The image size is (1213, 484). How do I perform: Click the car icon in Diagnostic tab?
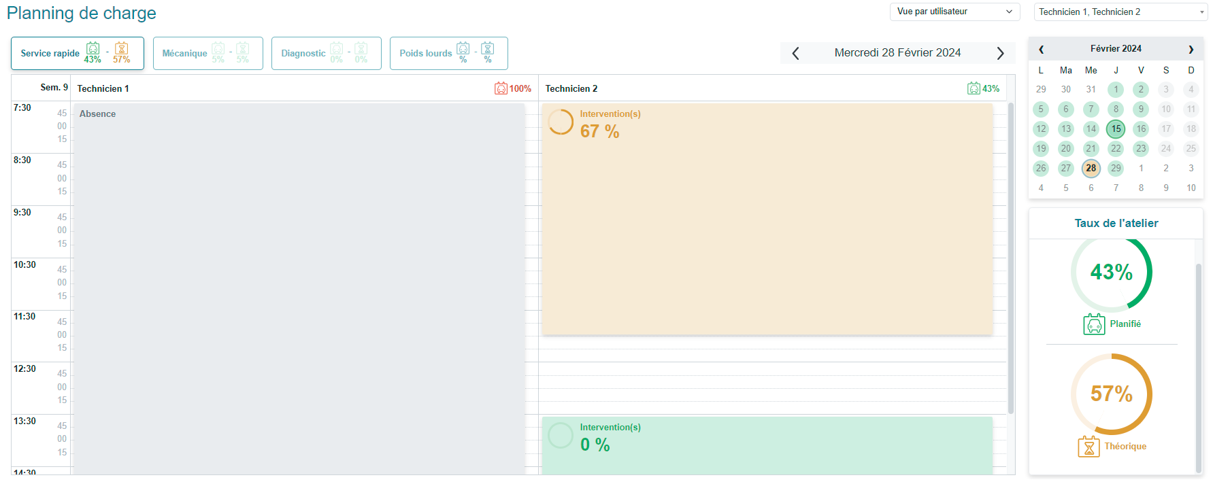tap(337, 48)
